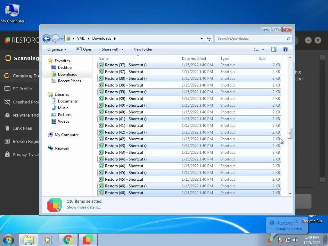Click Downloads in the address breadcrumb

(x=102, y=38)
